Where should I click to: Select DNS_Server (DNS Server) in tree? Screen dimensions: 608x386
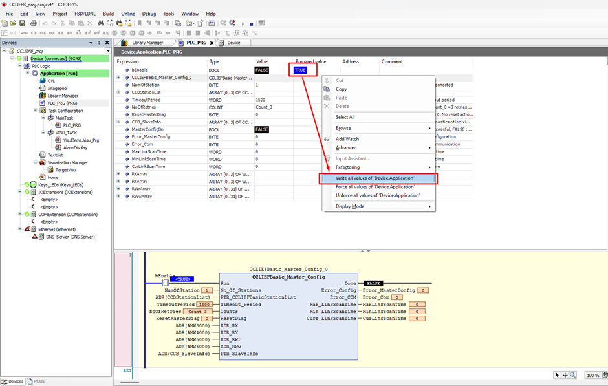pos(71,237)
